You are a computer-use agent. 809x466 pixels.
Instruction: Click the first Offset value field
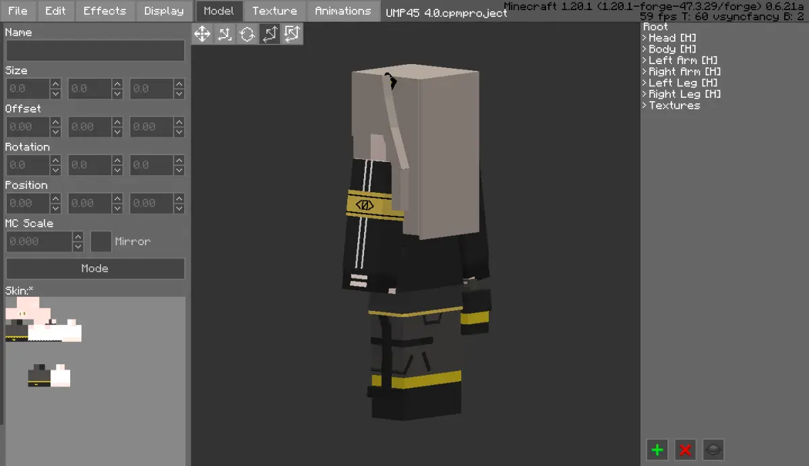coord(28,127)
